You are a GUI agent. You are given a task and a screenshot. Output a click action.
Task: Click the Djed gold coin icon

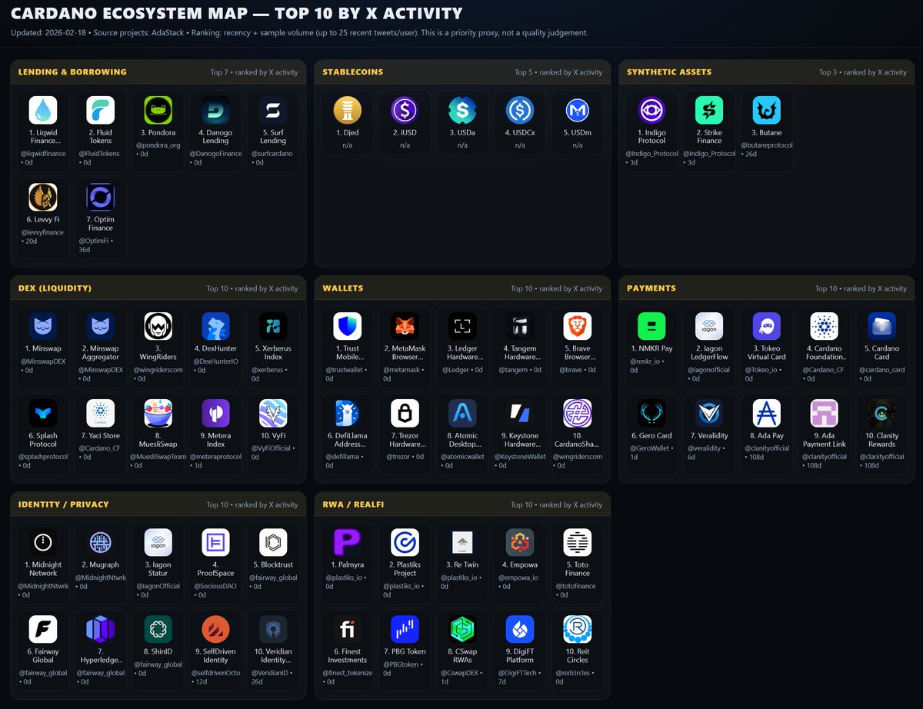347,110
